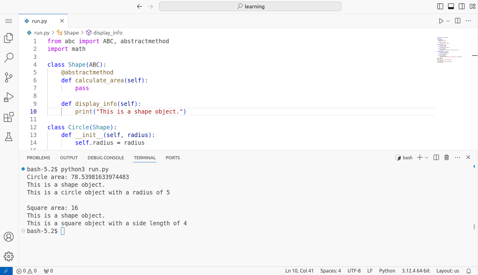Open the Run and Debug view
This screenshot has height=275, width=478.
pyautogui.click(x=9, y=97)
